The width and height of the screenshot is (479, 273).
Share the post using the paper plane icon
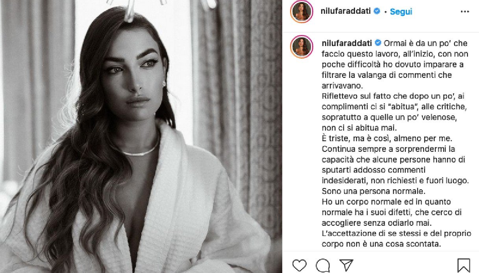pos(346,265)
